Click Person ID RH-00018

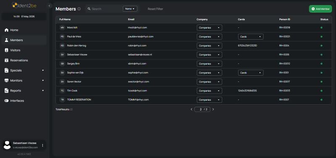(285, 28)
